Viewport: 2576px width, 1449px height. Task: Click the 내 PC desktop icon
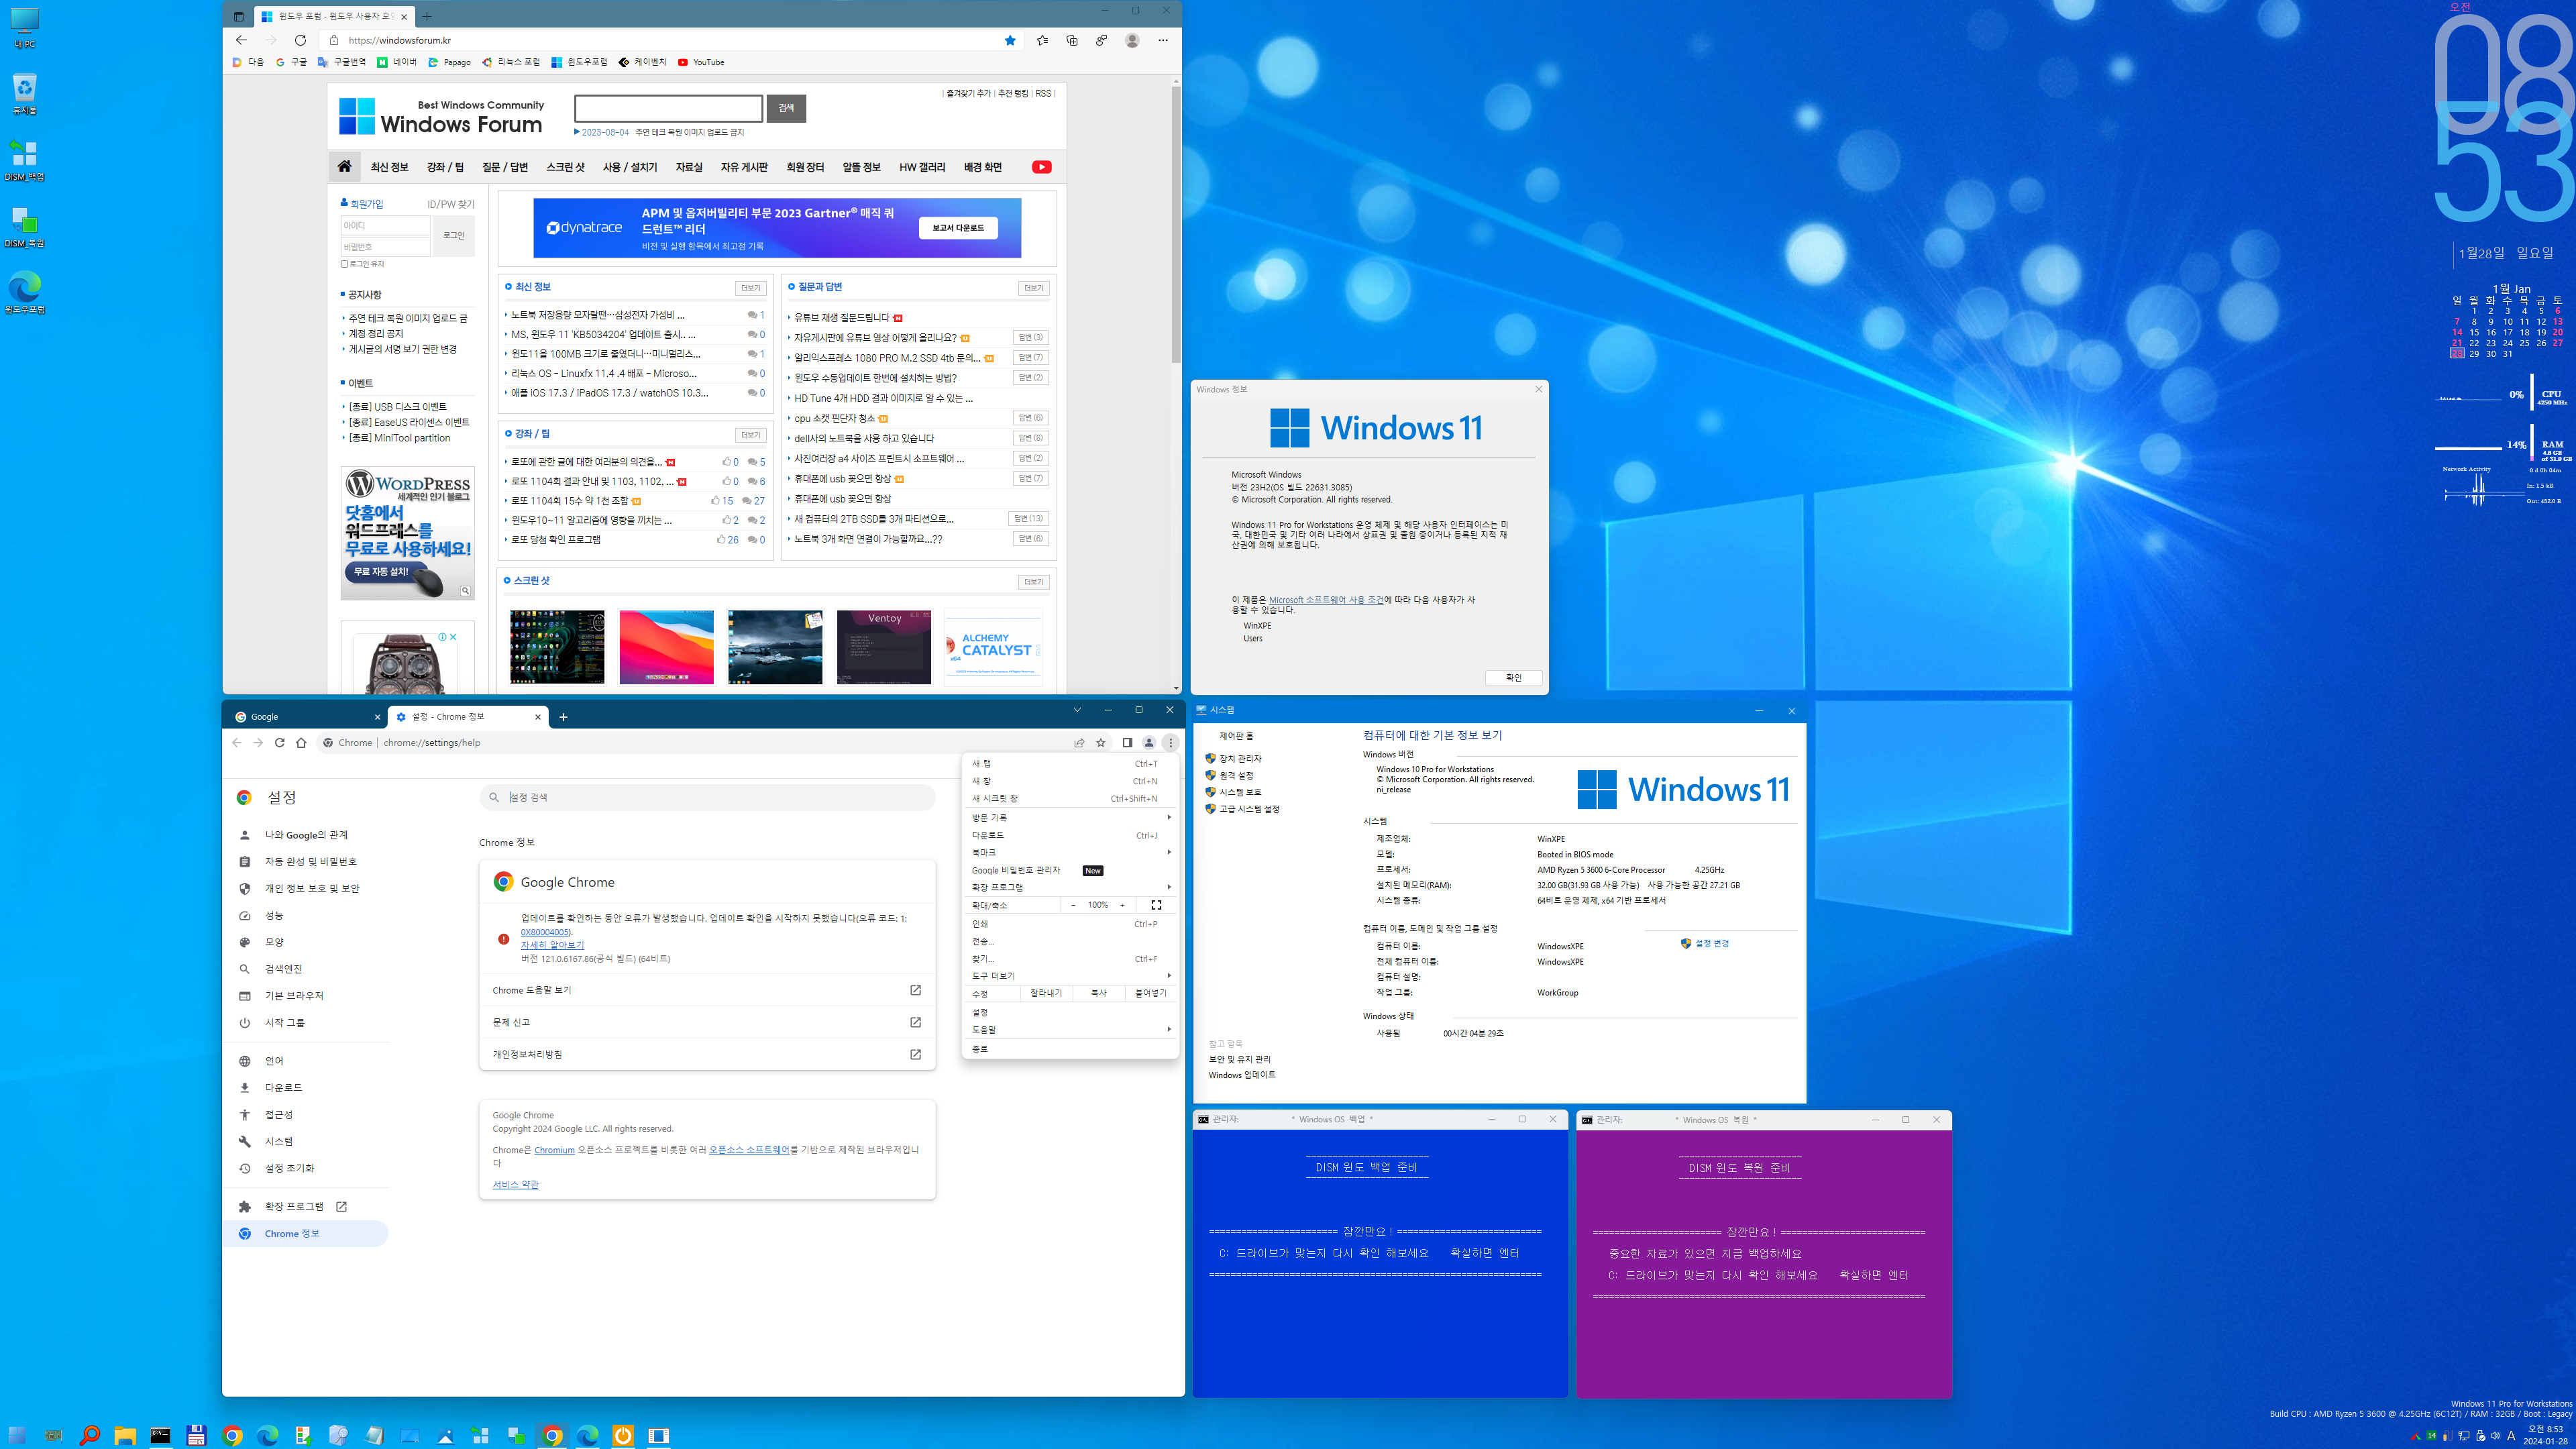click(x=25, y=28)
